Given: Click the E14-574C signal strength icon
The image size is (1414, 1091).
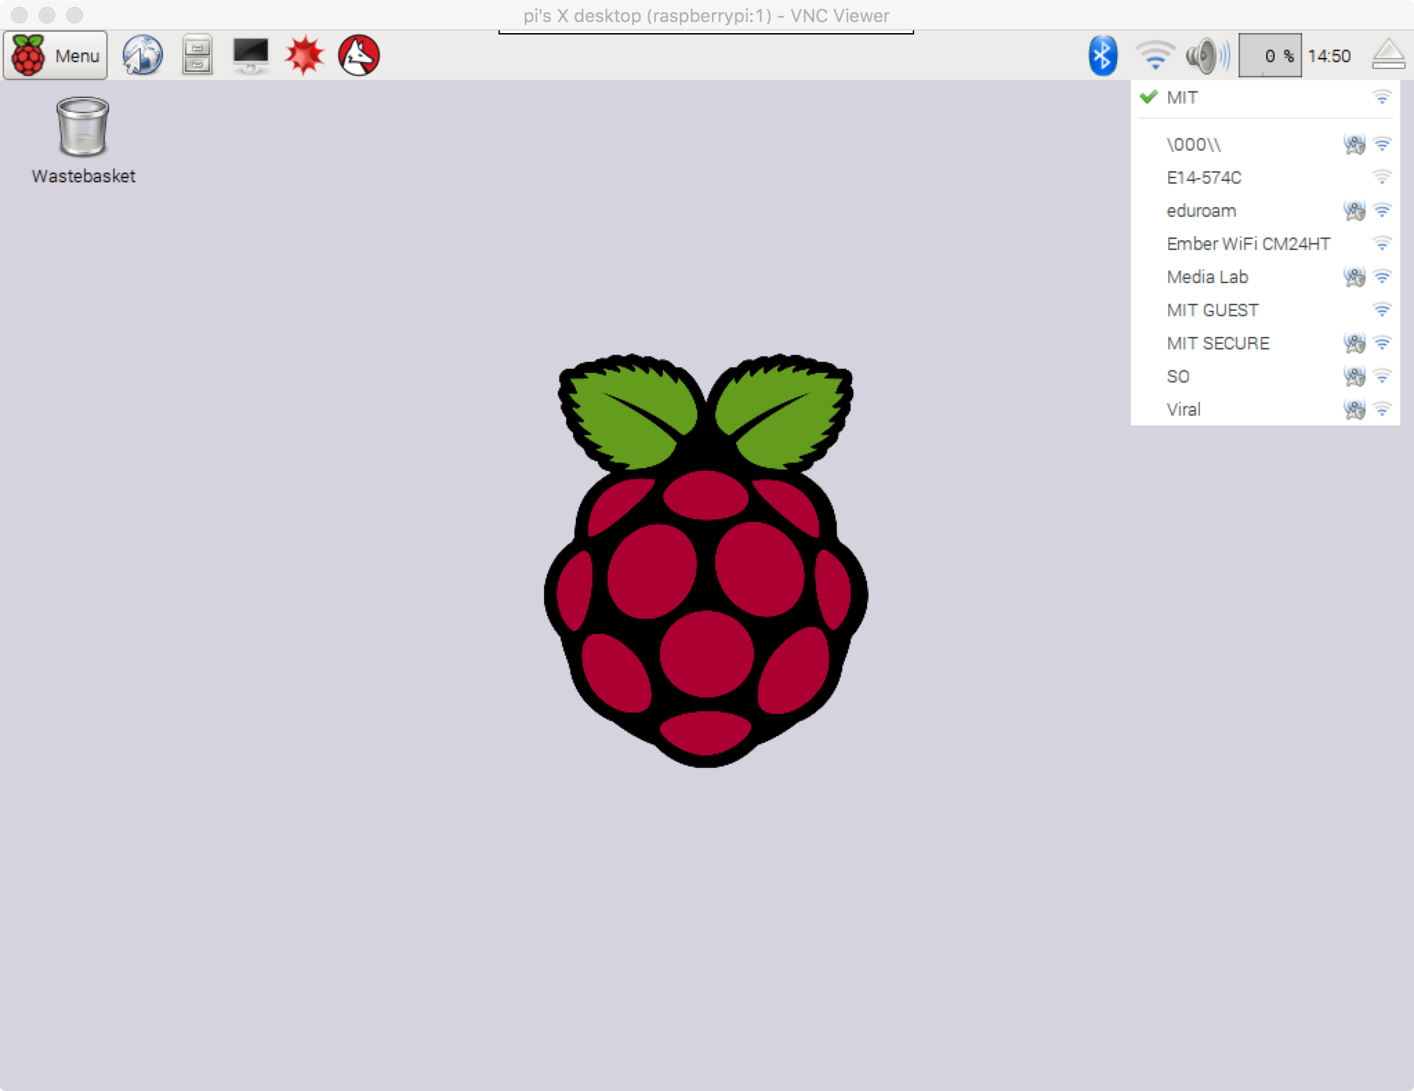Looking at the screenshot, I should coord(1382,177).
